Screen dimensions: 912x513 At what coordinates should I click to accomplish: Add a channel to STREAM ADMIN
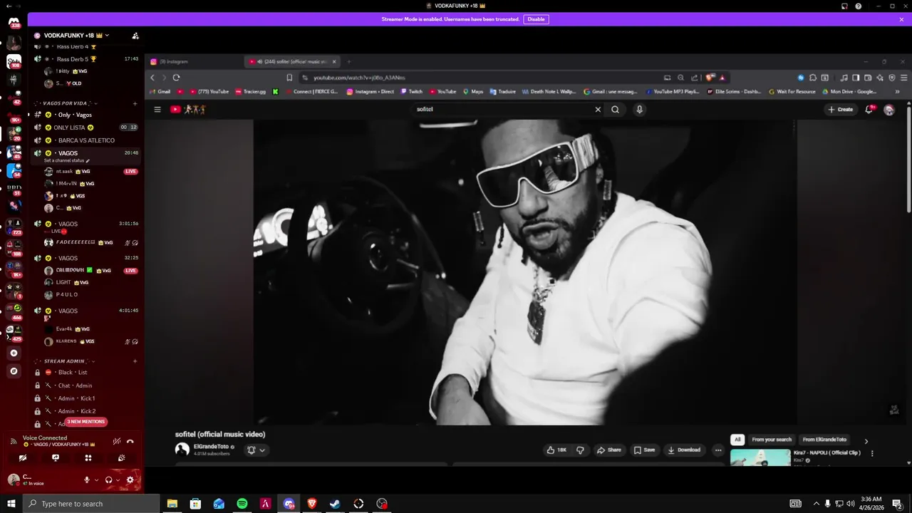[x=135, y=361]
